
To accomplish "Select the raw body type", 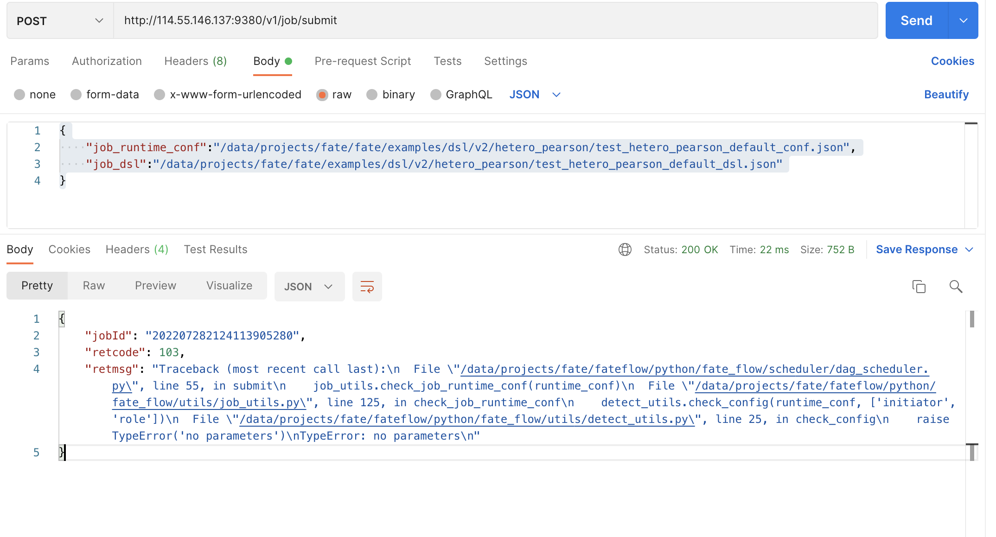I will (322, 95).
